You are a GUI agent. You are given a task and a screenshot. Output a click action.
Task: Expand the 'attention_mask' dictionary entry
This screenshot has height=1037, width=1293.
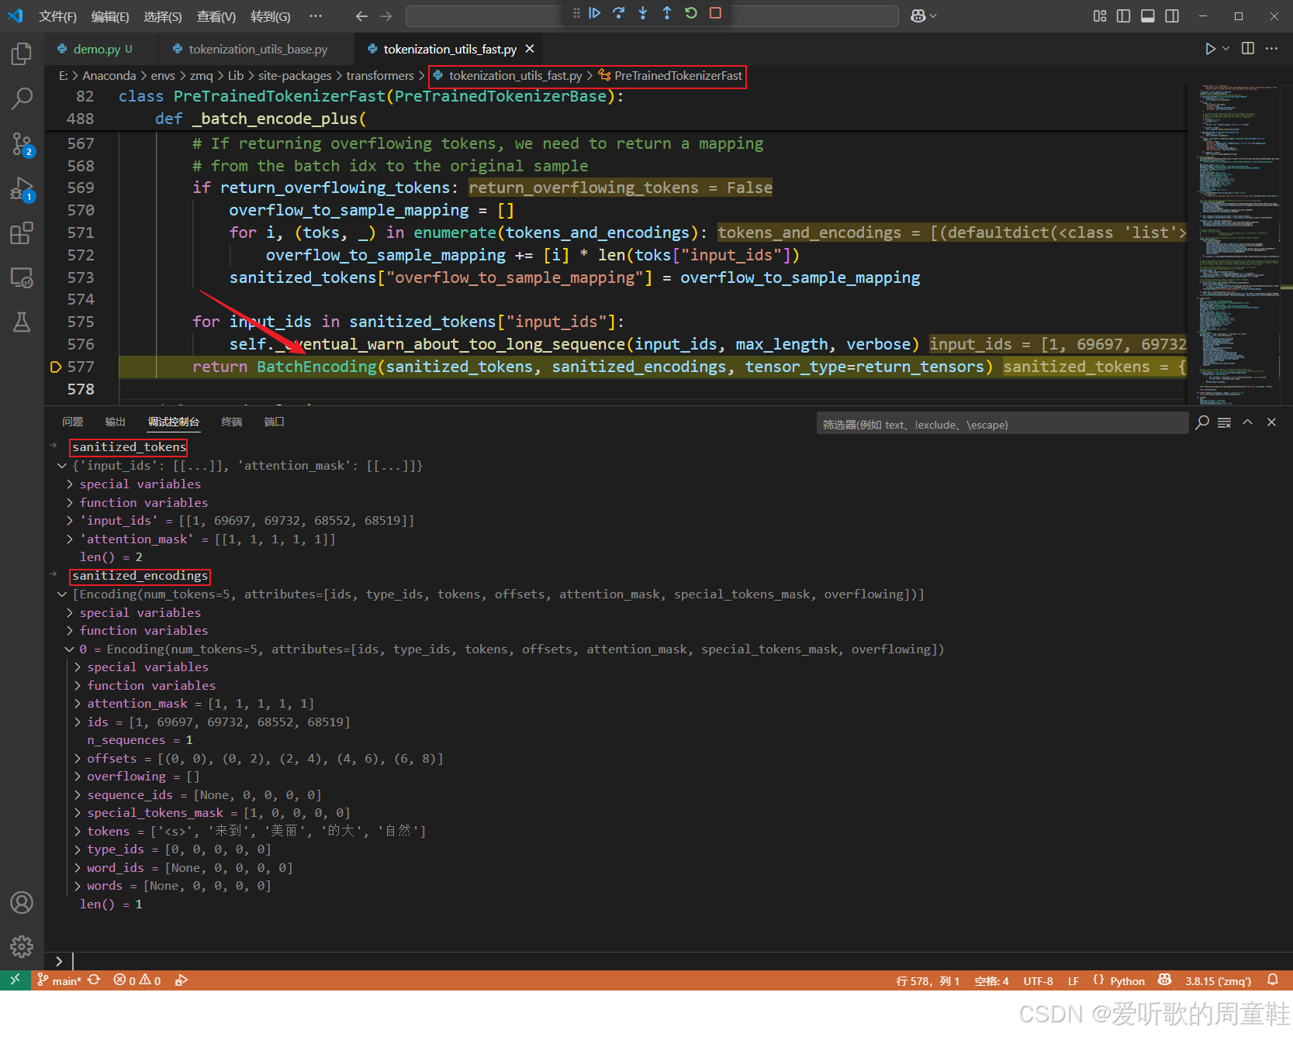point(69,539)
